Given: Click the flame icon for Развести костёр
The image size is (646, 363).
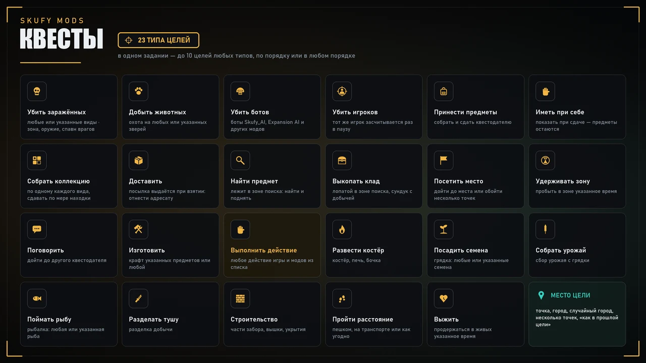Looking at the screenshot, I should coord(342,229).
